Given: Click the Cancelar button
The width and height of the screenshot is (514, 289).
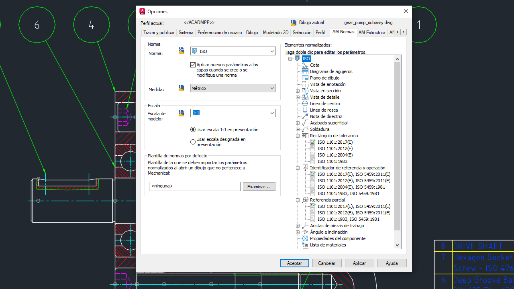Looking at the screenshot, I should click(327, 263).
